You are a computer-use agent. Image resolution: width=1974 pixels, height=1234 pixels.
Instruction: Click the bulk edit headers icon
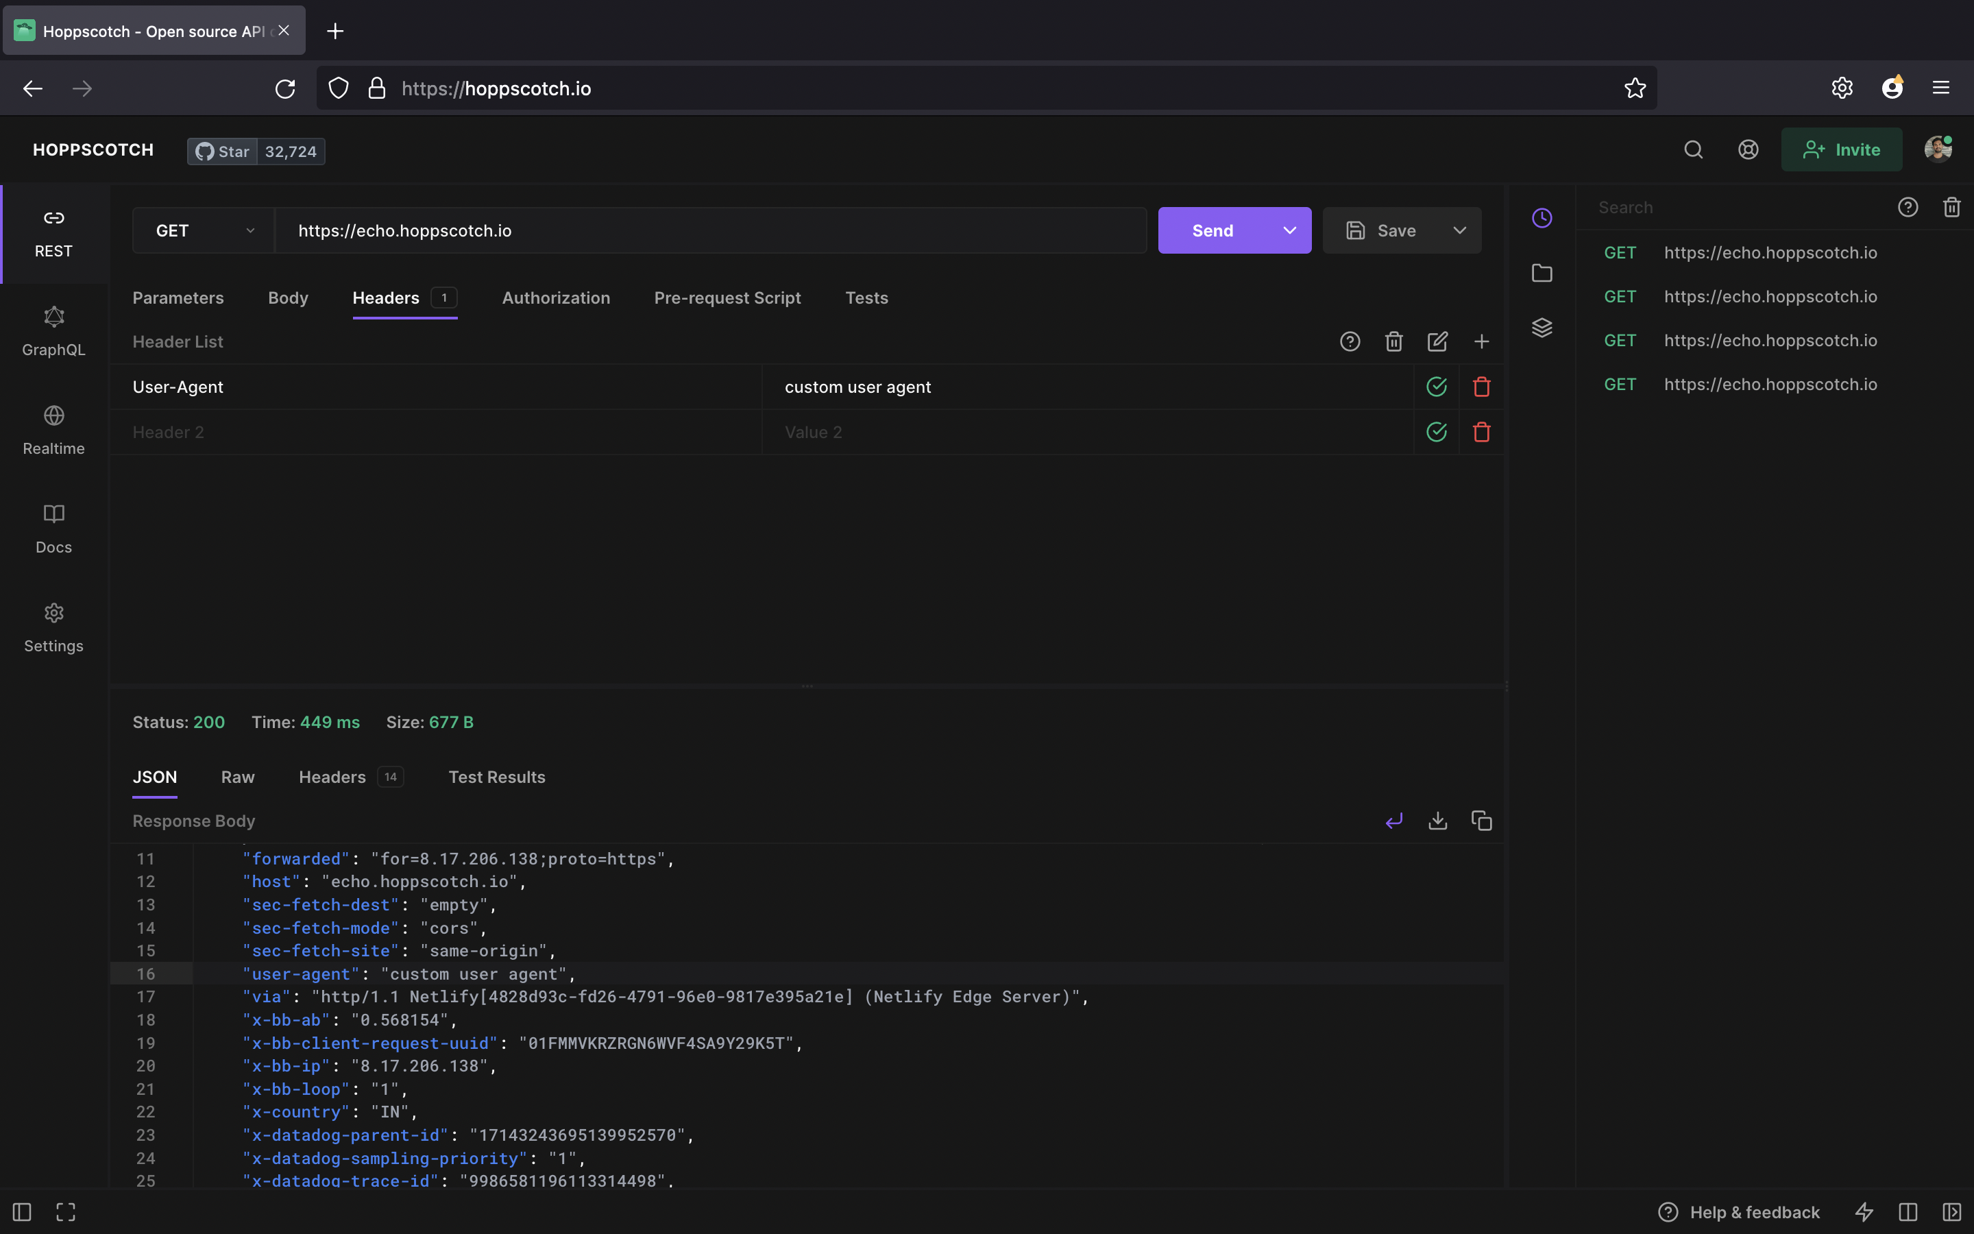(x=1437, y=342)
